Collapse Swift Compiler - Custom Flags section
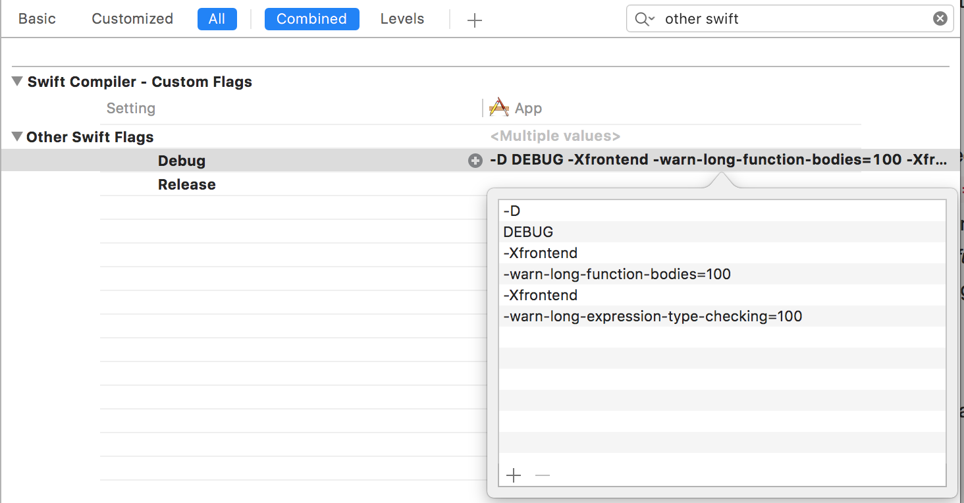The height and width of the screenshot is (503, 964). tap(17, 82)
